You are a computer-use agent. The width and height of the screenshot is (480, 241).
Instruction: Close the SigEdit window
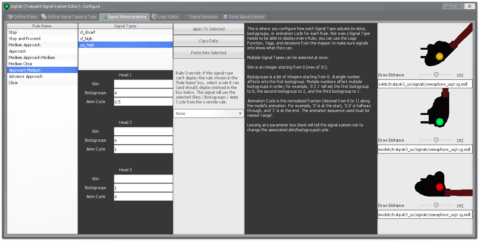[470, 6]
